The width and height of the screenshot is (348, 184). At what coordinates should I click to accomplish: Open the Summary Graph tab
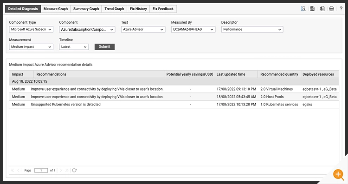(x=86, y=9)
